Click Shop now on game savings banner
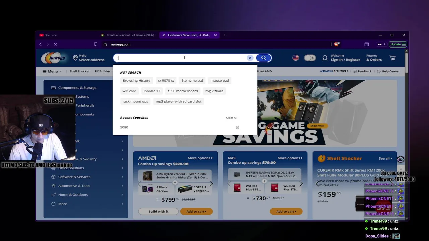This screenshot has width=429, height=241. click(x=317, y=126)
